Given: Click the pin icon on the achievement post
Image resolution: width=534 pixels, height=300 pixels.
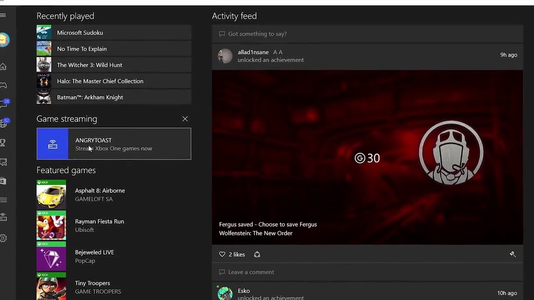Looking at the screenshot, I should pos(513,254).
